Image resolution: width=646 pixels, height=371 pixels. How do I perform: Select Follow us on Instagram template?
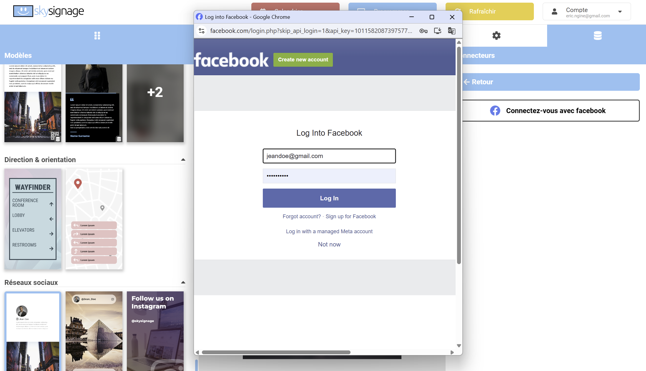point(155,331)
